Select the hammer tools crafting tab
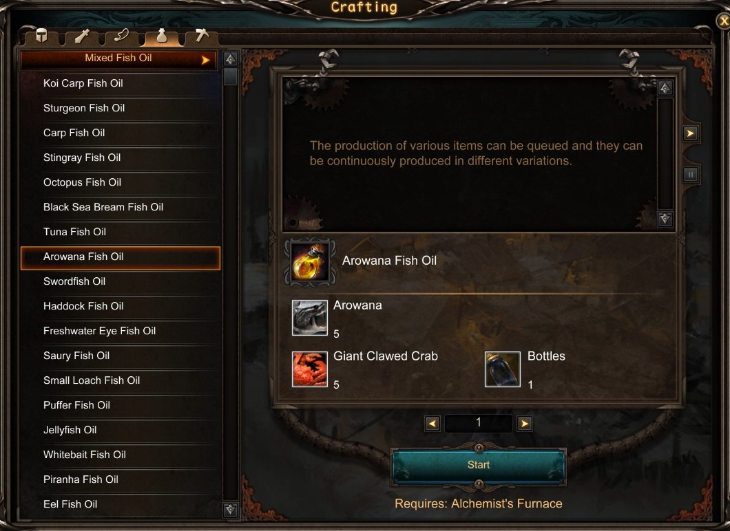The width and height of the screenshot is (730, 531). (202, 36)
